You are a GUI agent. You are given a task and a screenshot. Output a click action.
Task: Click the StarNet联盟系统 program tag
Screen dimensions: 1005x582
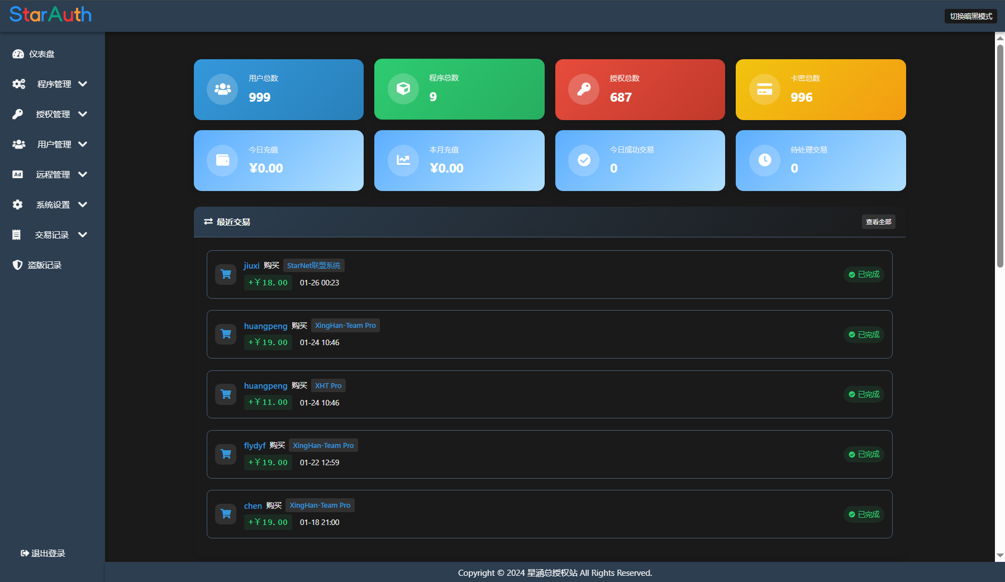coord(313,265)
